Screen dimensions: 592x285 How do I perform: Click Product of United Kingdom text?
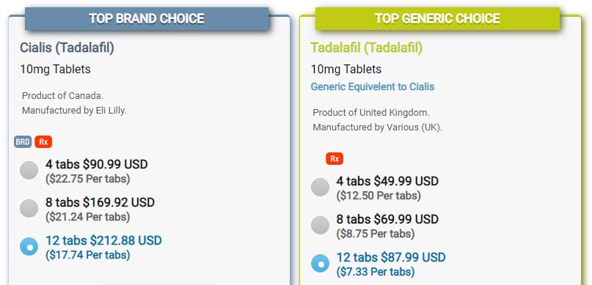pyautogui.click(x=371, y=113)
